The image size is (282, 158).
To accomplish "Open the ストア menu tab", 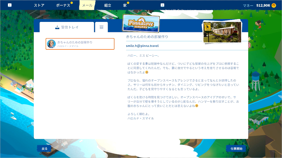I will 39,5.
